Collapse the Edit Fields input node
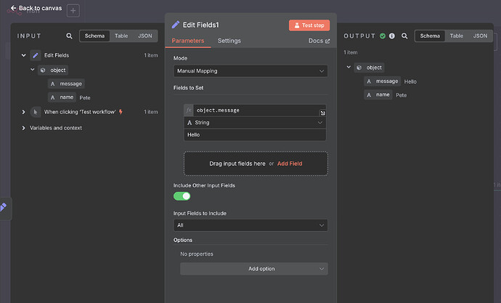Image resolution: width=501 pixels, height=303 pixels. [x=24, y=55]
